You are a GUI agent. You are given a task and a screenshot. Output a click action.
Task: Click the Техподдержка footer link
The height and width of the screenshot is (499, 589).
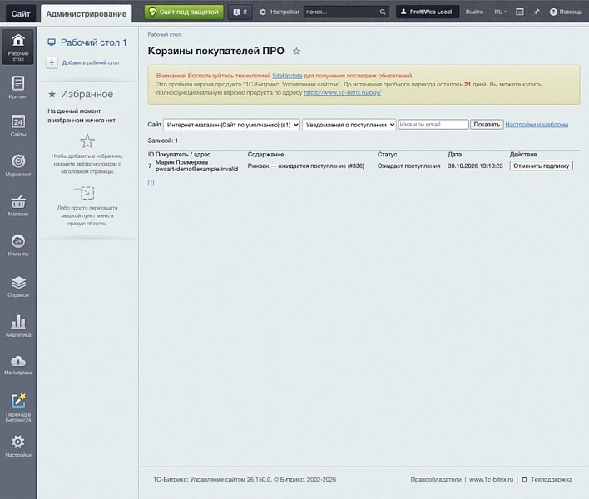[x=551, y=480]
